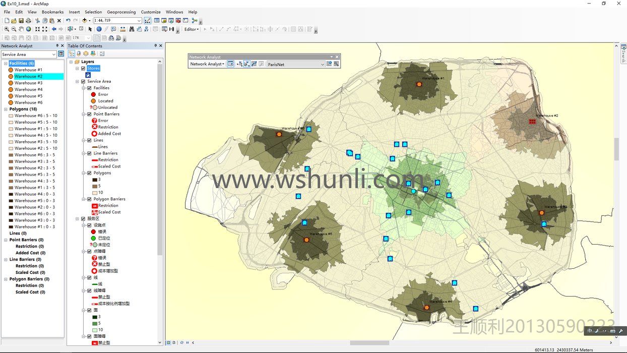
Task: Click the Measure ruler tool
Action: (122, 29)
